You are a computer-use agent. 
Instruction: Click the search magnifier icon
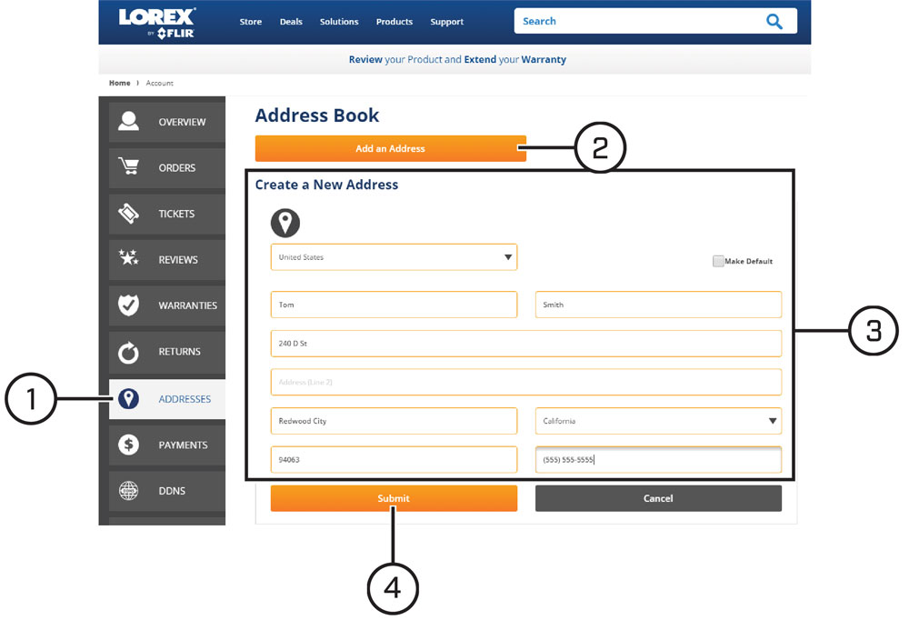pos(774,22)
